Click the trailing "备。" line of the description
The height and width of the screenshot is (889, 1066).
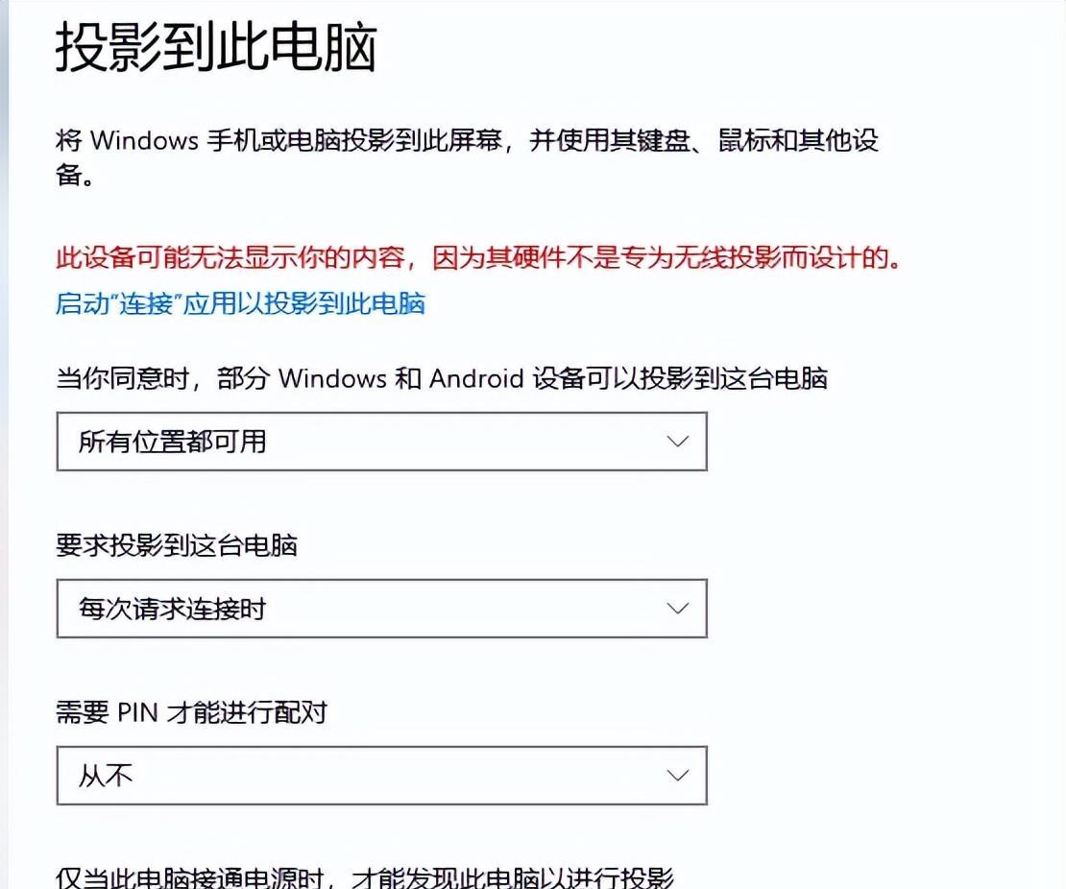point(75,175)
